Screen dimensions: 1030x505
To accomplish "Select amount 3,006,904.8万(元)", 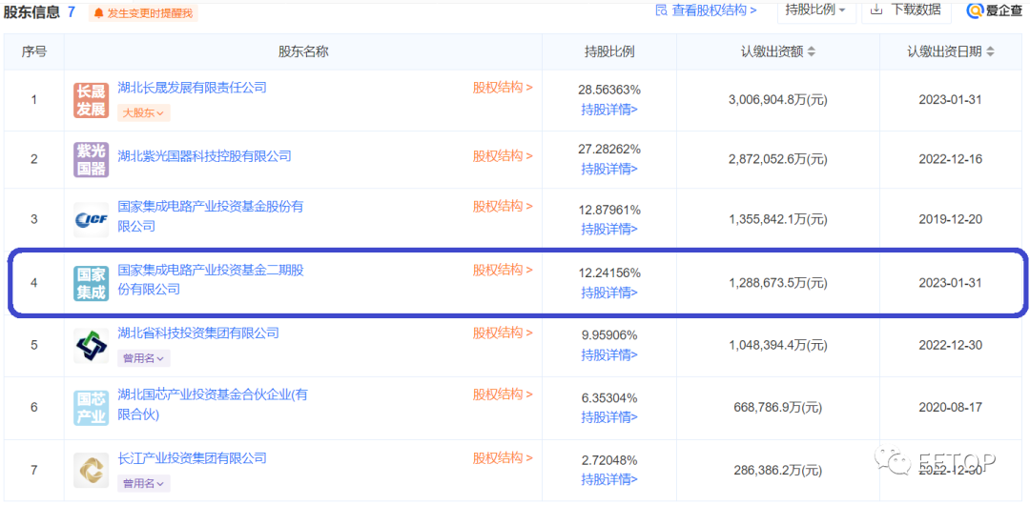I will pos(778,100).
